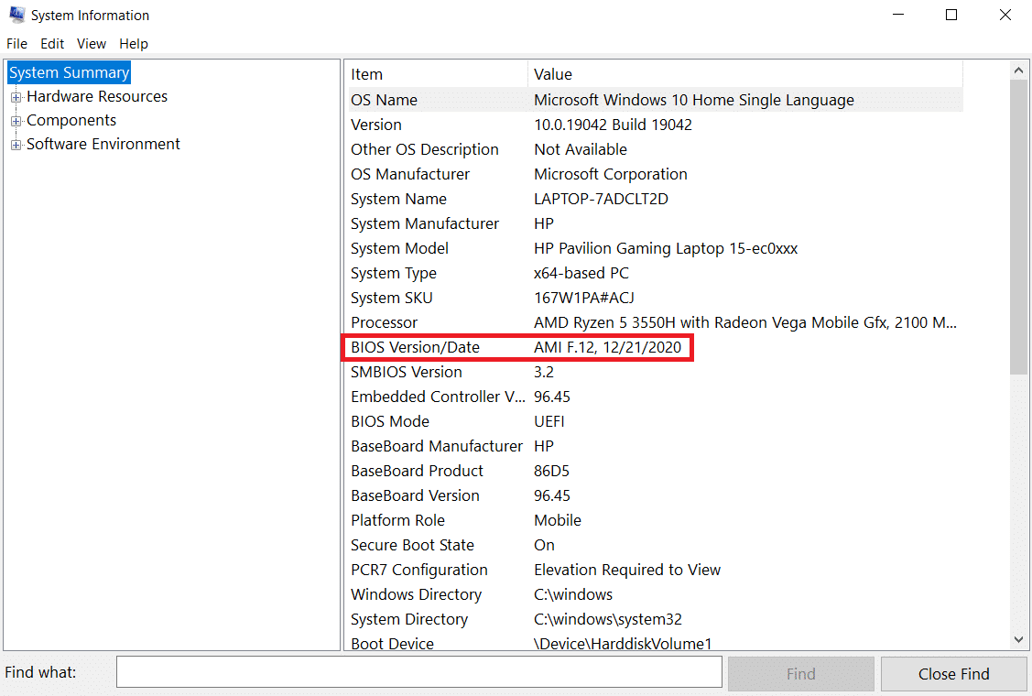The image size is (1032, 696).
Task: Open the View menu
Action: [x=91, y=44]
